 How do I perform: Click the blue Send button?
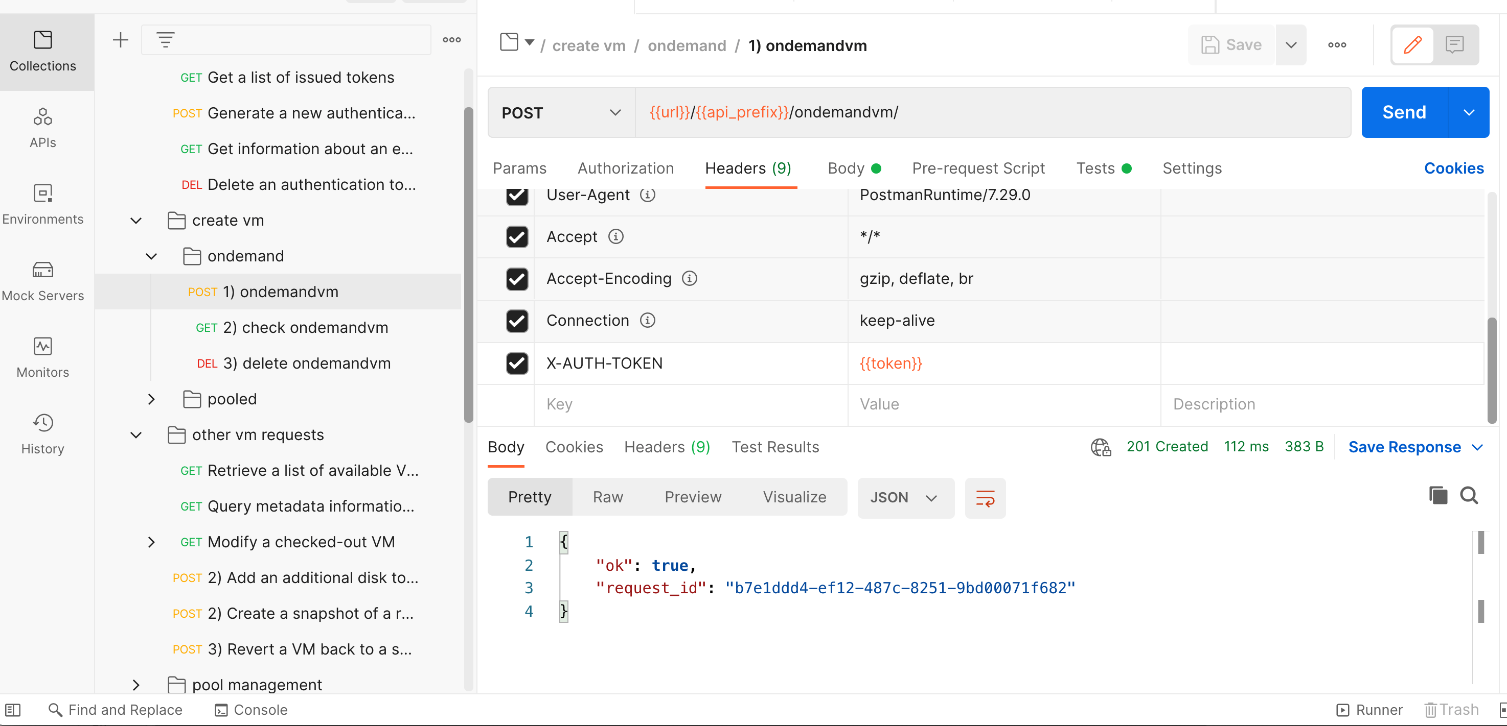(1404, 112)
